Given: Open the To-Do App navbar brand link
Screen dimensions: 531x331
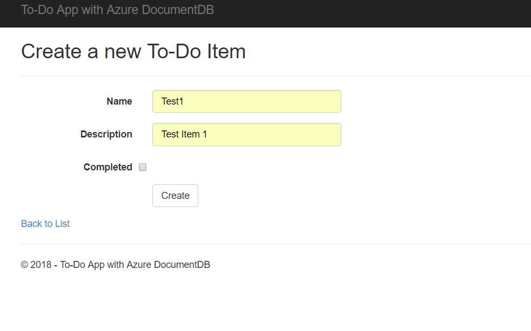Looking at the screenshot, I should [117, 10].
